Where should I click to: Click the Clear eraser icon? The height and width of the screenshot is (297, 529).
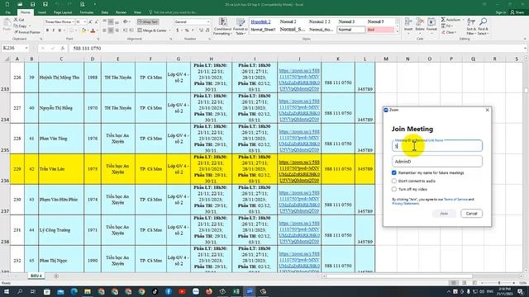[x=443, y=32]
